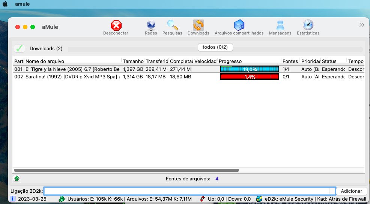Open the Apple menu
This screenshot has width=370, height=204.
click(5, 4)
